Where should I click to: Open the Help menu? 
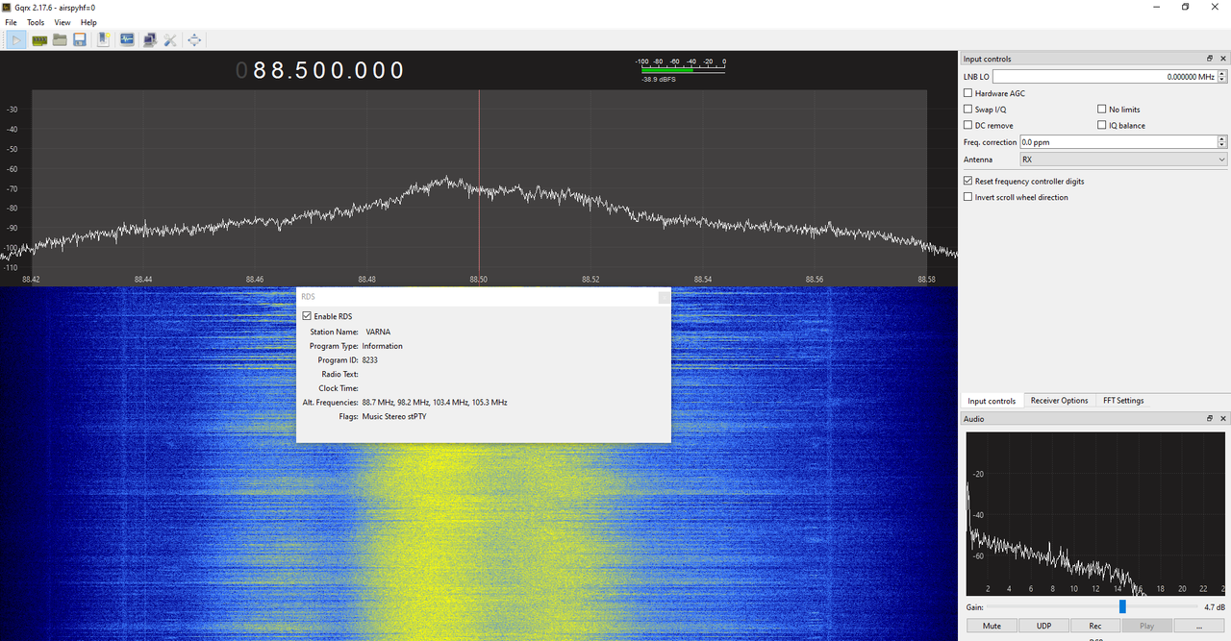88,22
